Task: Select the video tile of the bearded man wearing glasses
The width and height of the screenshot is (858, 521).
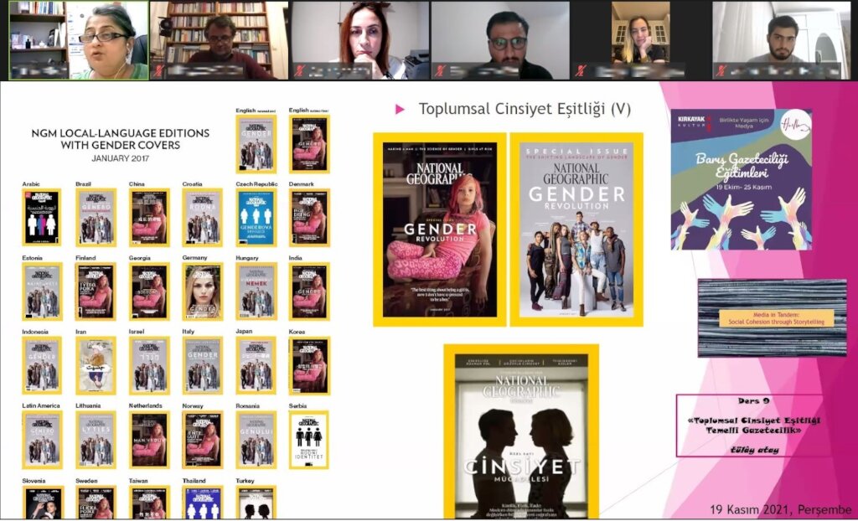Action: pyautogui.click(x=501, y=40)
